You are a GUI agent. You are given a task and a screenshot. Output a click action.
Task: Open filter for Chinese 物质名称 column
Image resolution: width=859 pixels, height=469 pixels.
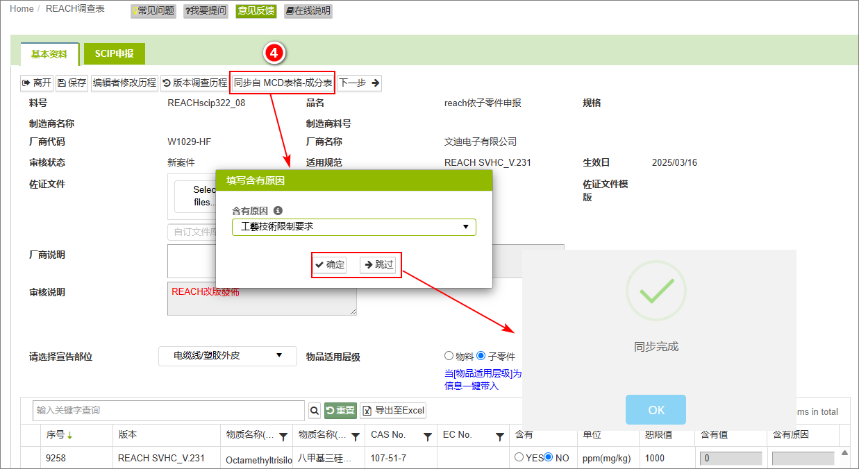pos(356,437)
